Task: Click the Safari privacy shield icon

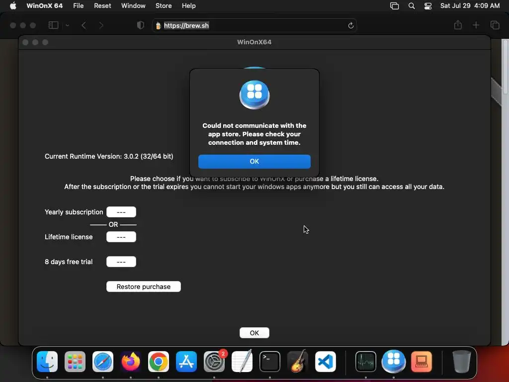Action: [x=140, y=25]
